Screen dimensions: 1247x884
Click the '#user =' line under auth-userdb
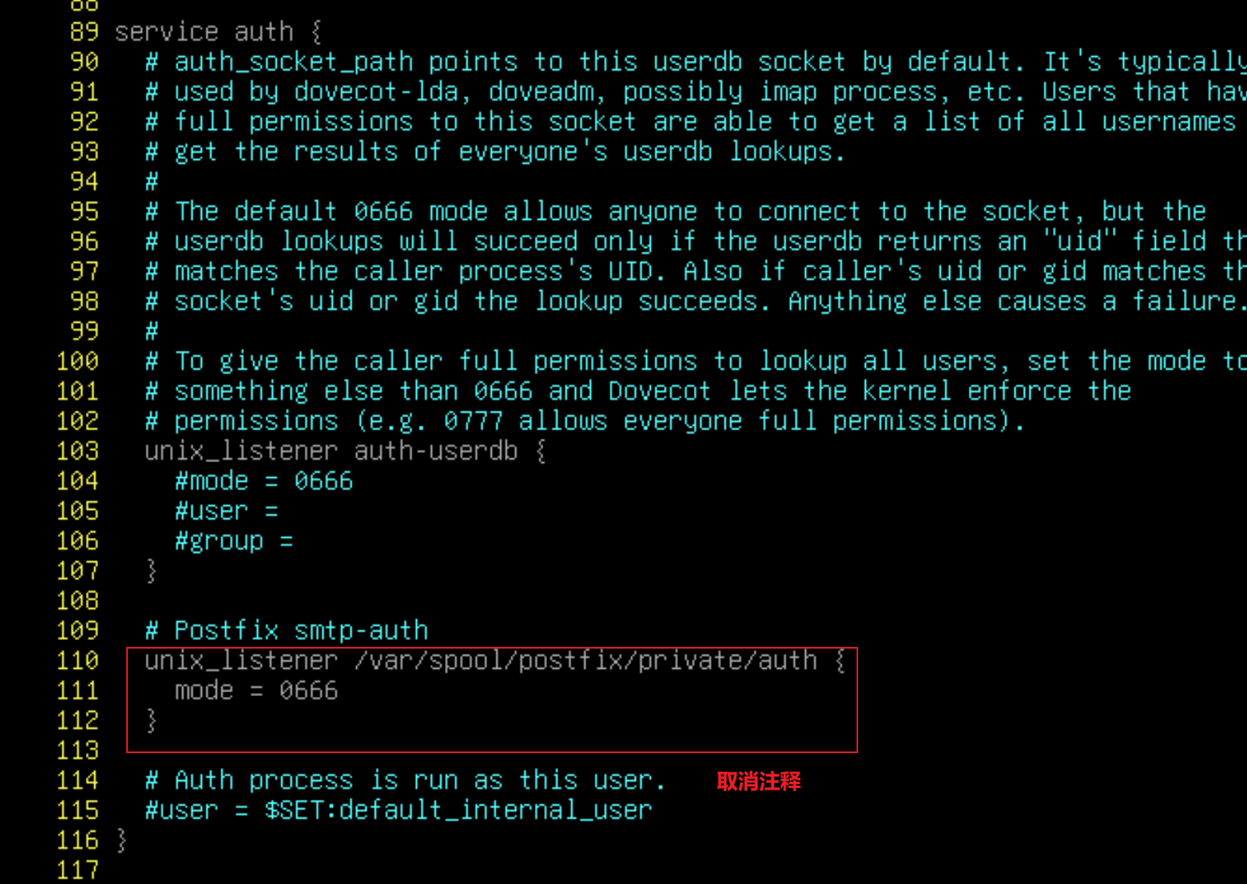pyautogui.click(x=227, y=511)
